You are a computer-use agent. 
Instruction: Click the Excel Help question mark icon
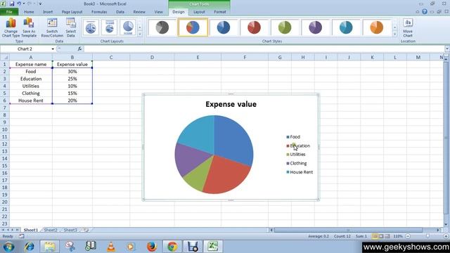tap(425, 12)
